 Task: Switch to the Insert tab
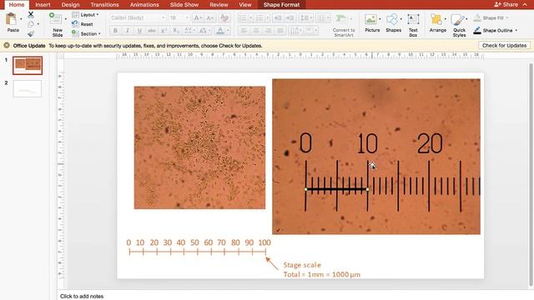coord(43,5)
